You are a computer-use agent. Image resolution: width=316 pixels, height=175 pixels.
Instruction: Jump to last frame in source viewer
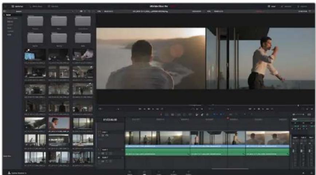(158, 109)
